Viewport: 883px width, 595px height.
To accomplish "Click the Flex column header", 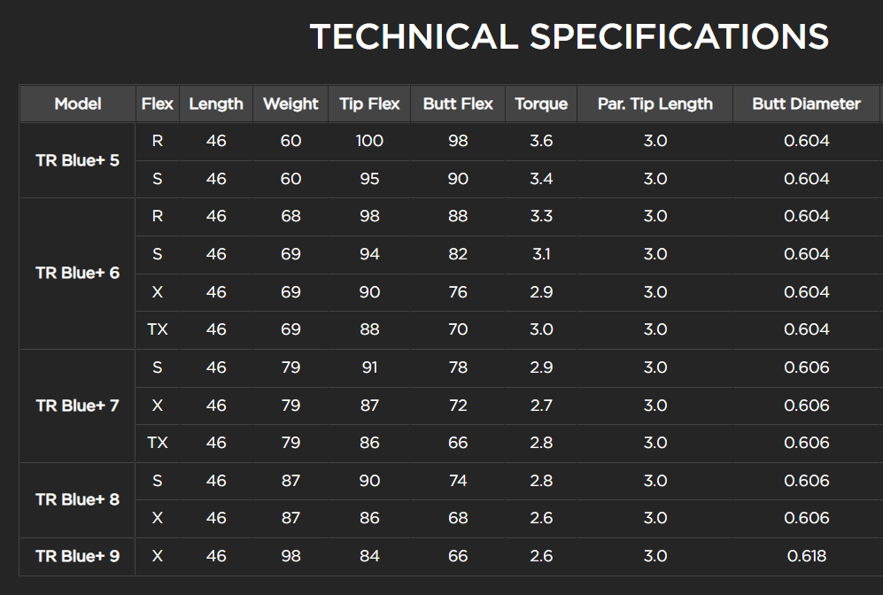I will pos(158,104).
